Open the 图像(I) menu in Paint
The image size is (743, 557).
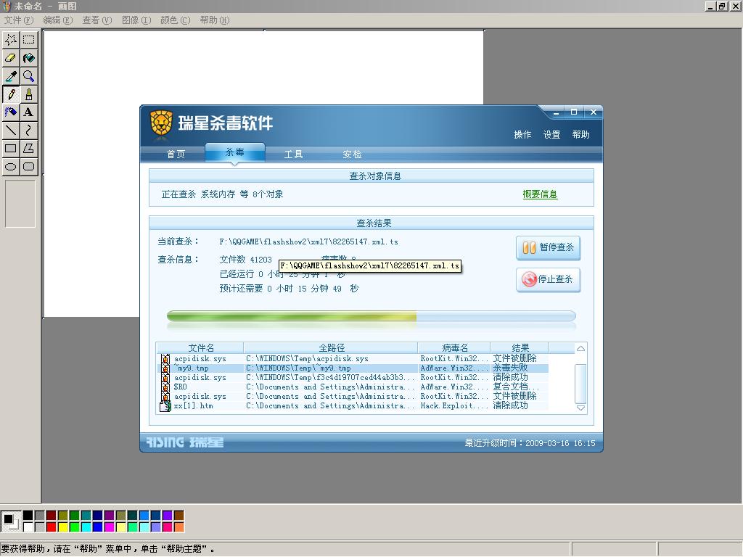pos(136,20)
